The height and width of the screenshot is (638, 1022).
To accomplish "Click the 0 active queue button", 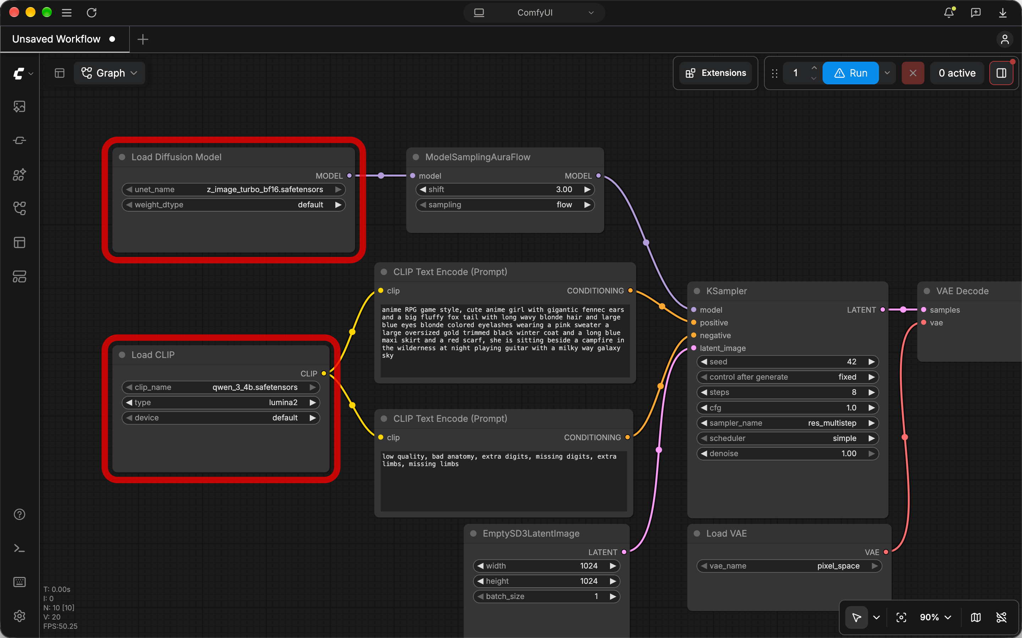I will coord(957,73).
